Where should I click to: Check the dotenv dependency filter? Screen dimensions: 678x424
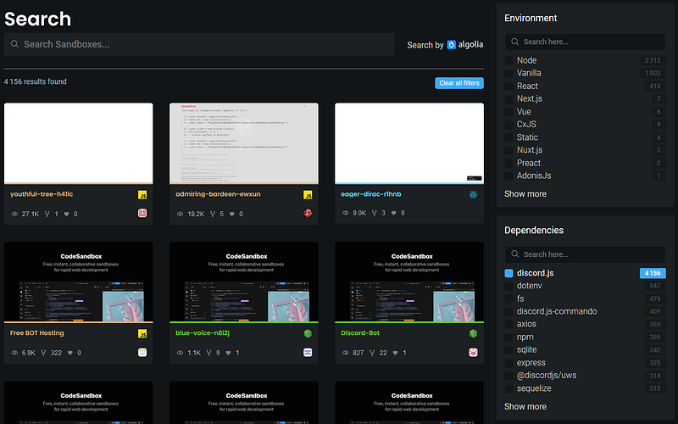(x=509, y=286)
